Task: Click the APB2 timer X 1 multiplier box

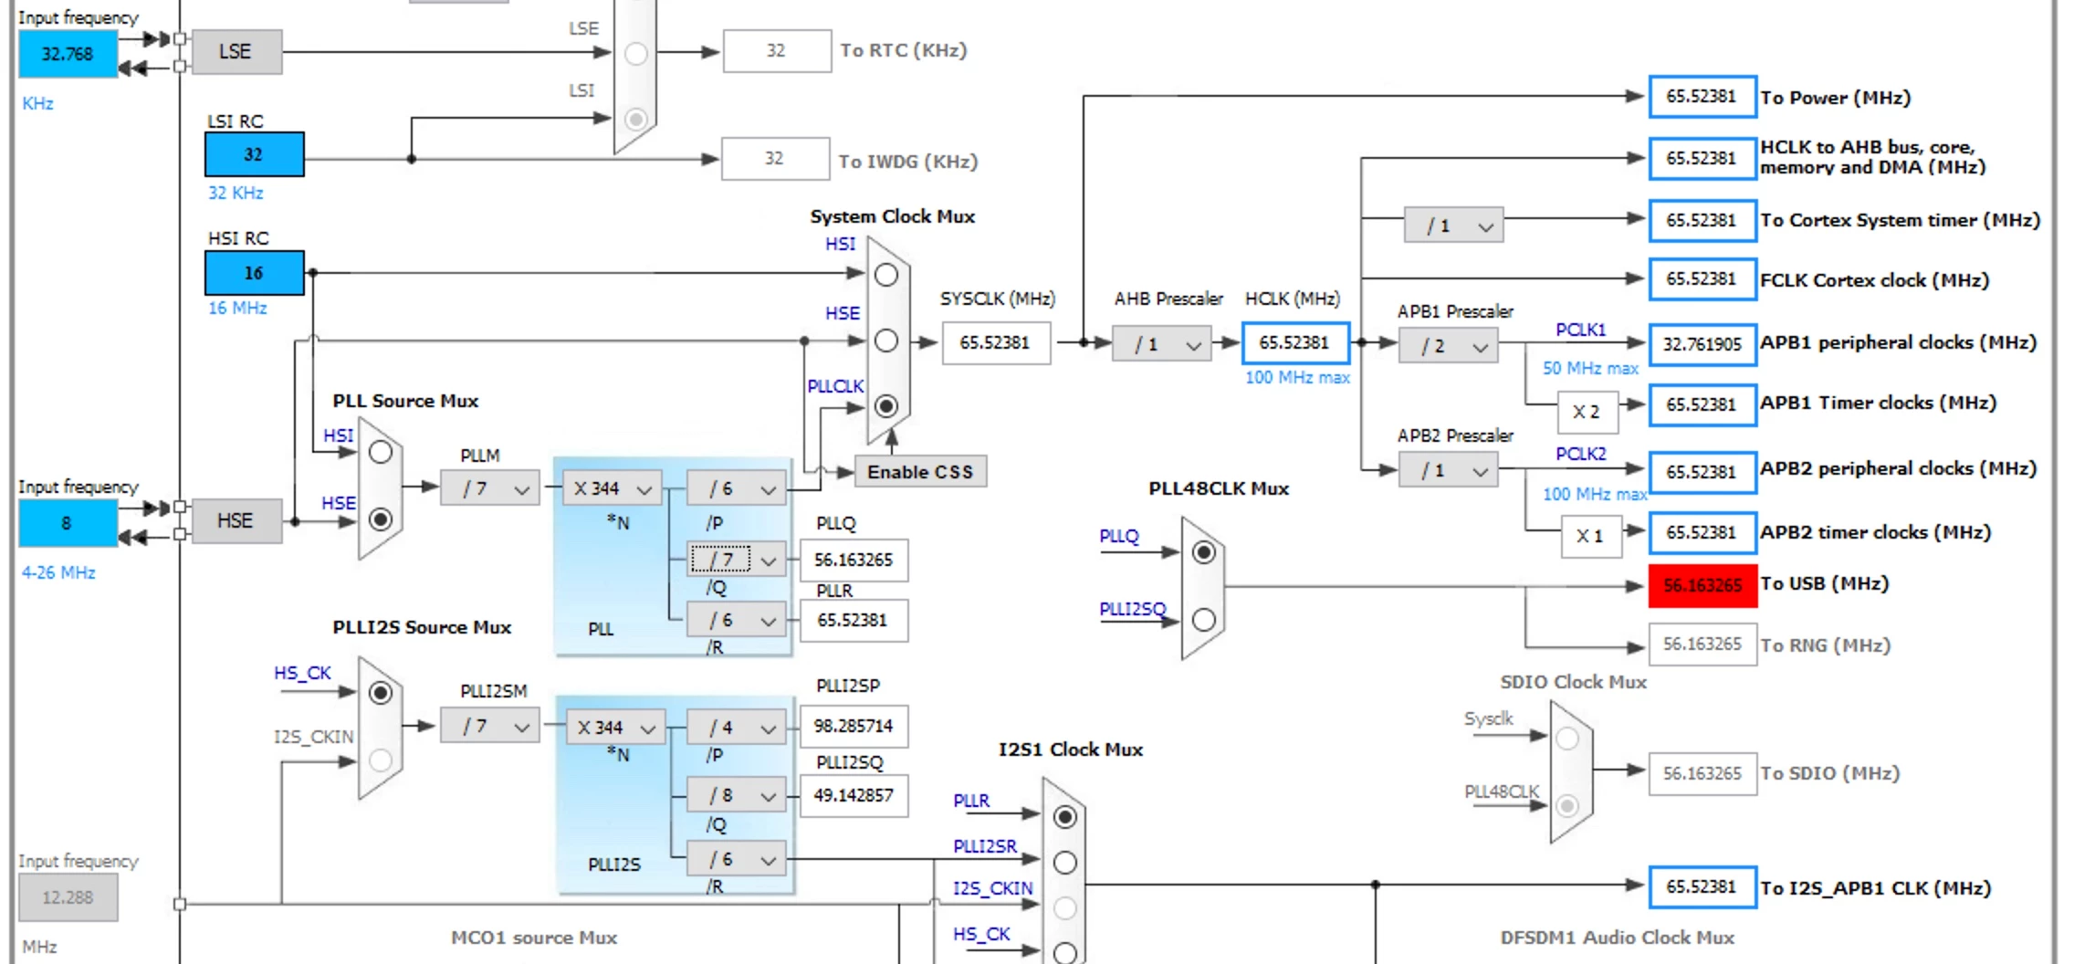Action: (x=1590, y=536)
